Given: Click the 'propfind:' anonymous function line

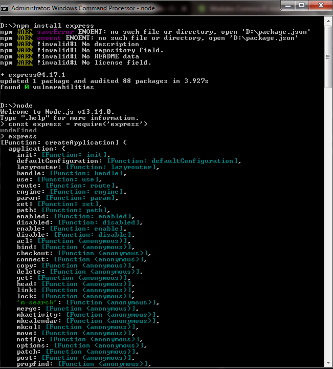Looking at the screenshot, I should point(84,363).
